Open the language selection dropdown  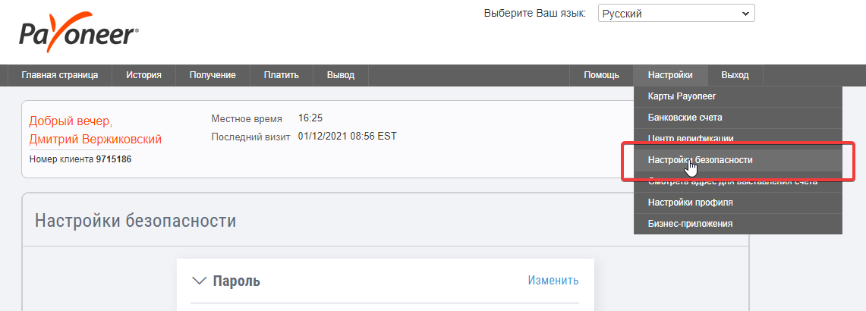pyautogui.click(x=676, y=13)
